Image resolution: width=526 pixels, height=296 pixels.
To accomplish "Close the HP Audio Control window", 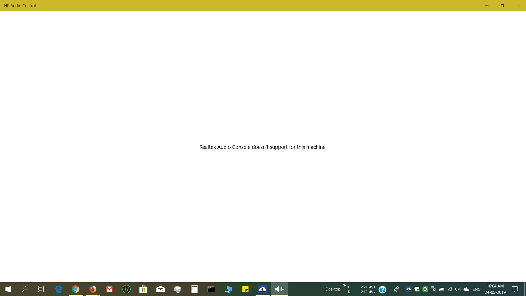I will (x=518, y=5).
